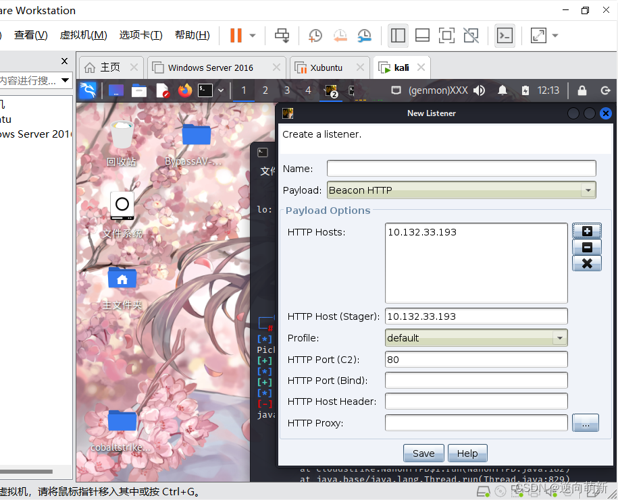Launch Firefox from the Kali panel
This screenshot has width=618, height=500.
[185, 90]
